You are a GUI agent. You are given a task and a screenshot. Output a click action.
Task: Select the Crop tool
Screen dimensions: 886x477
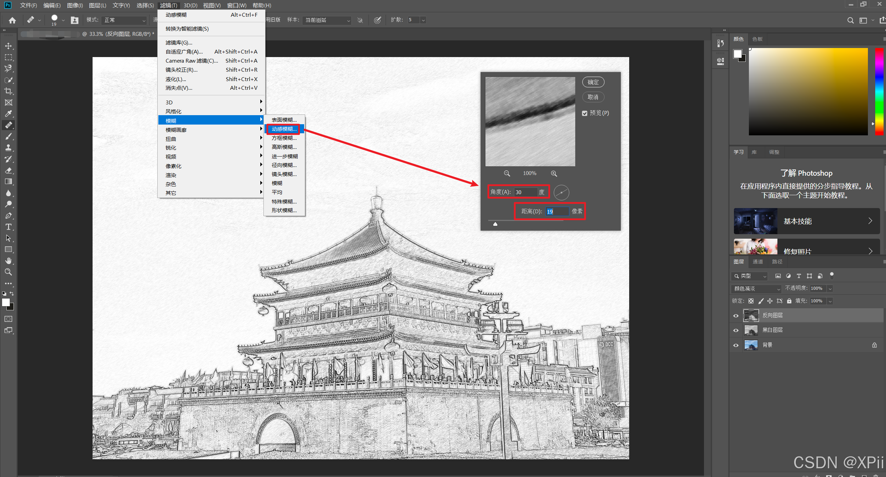(x=8, y=91)
